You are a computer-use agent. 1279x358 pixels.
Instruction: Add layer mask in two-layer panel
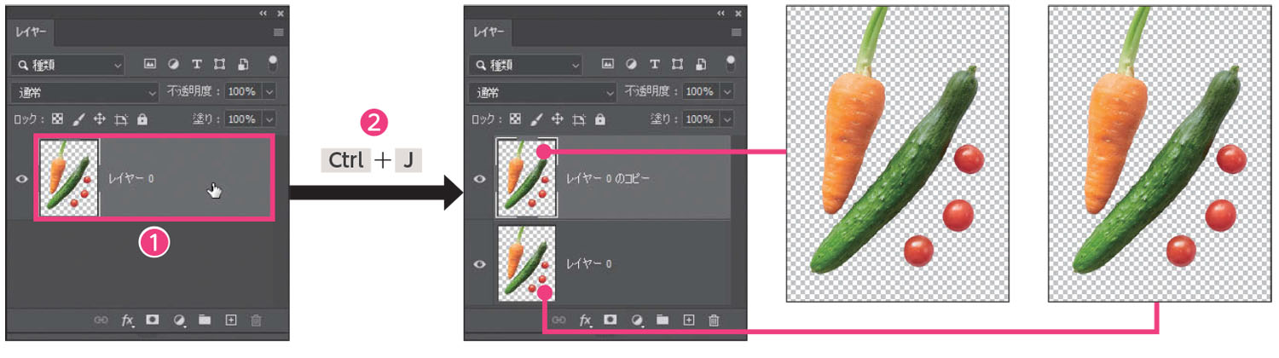point(611,320)
